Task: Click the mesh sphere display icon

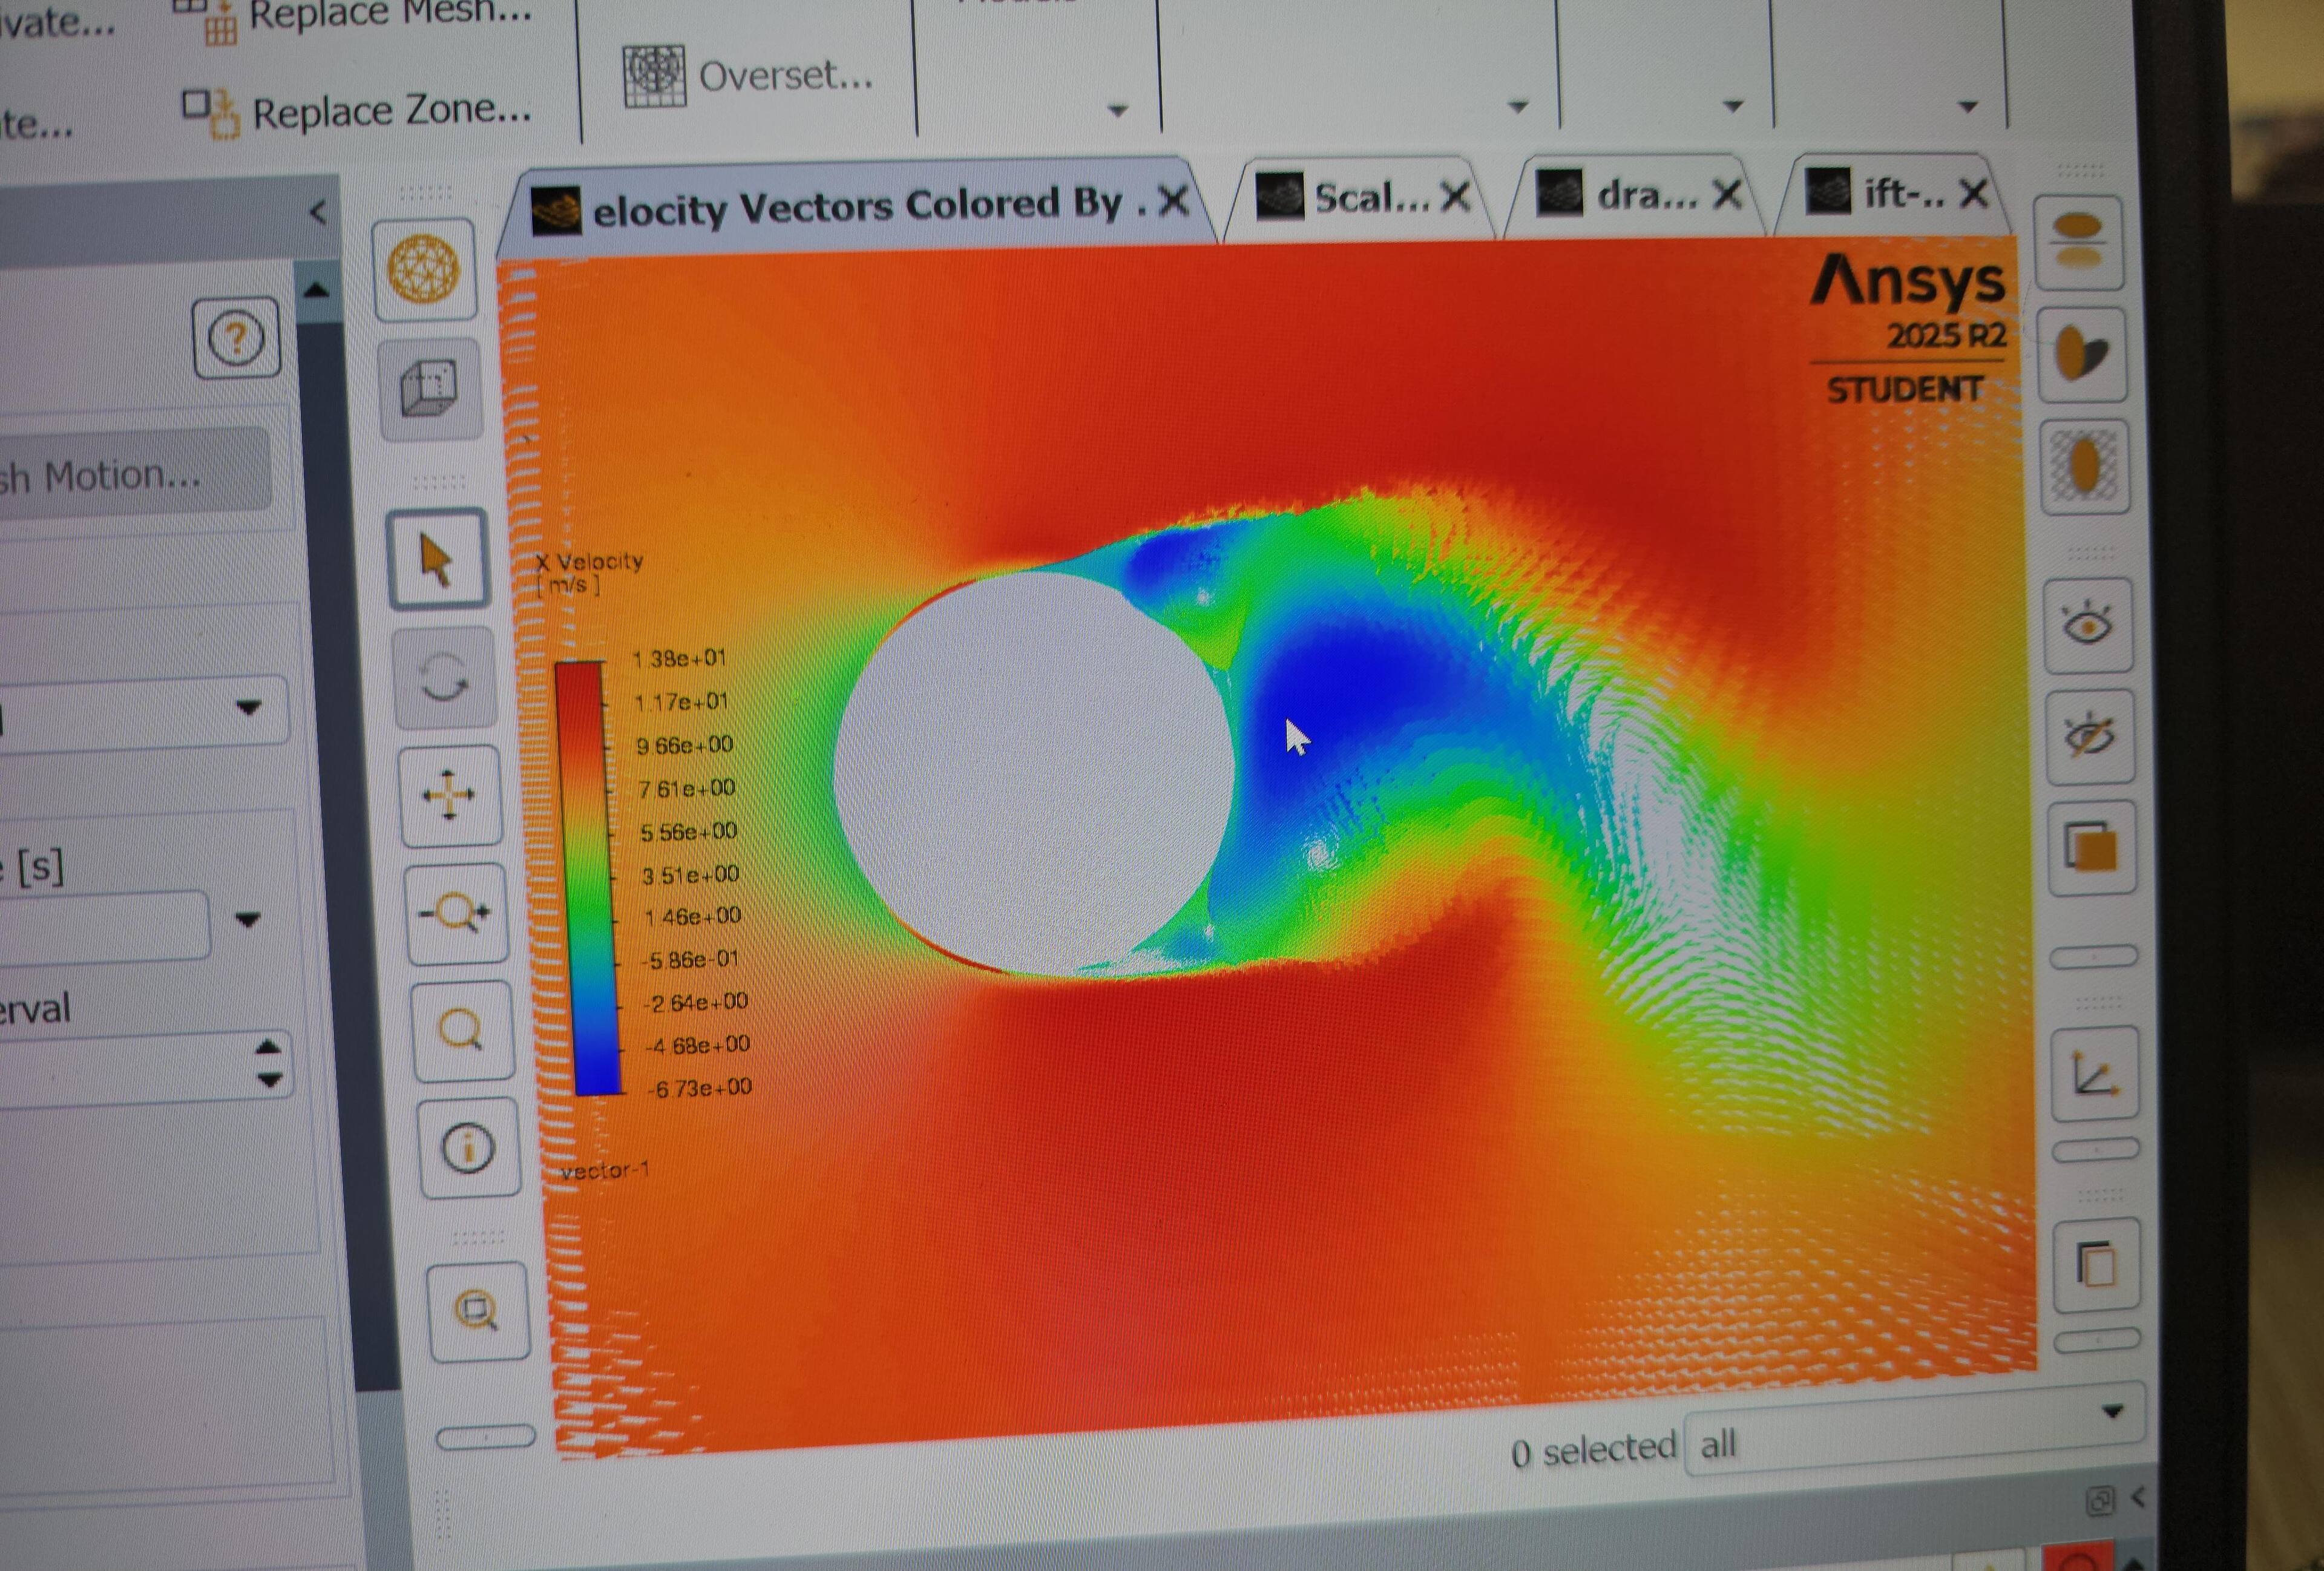Action: pyautogui.click(x=423, y=269)
